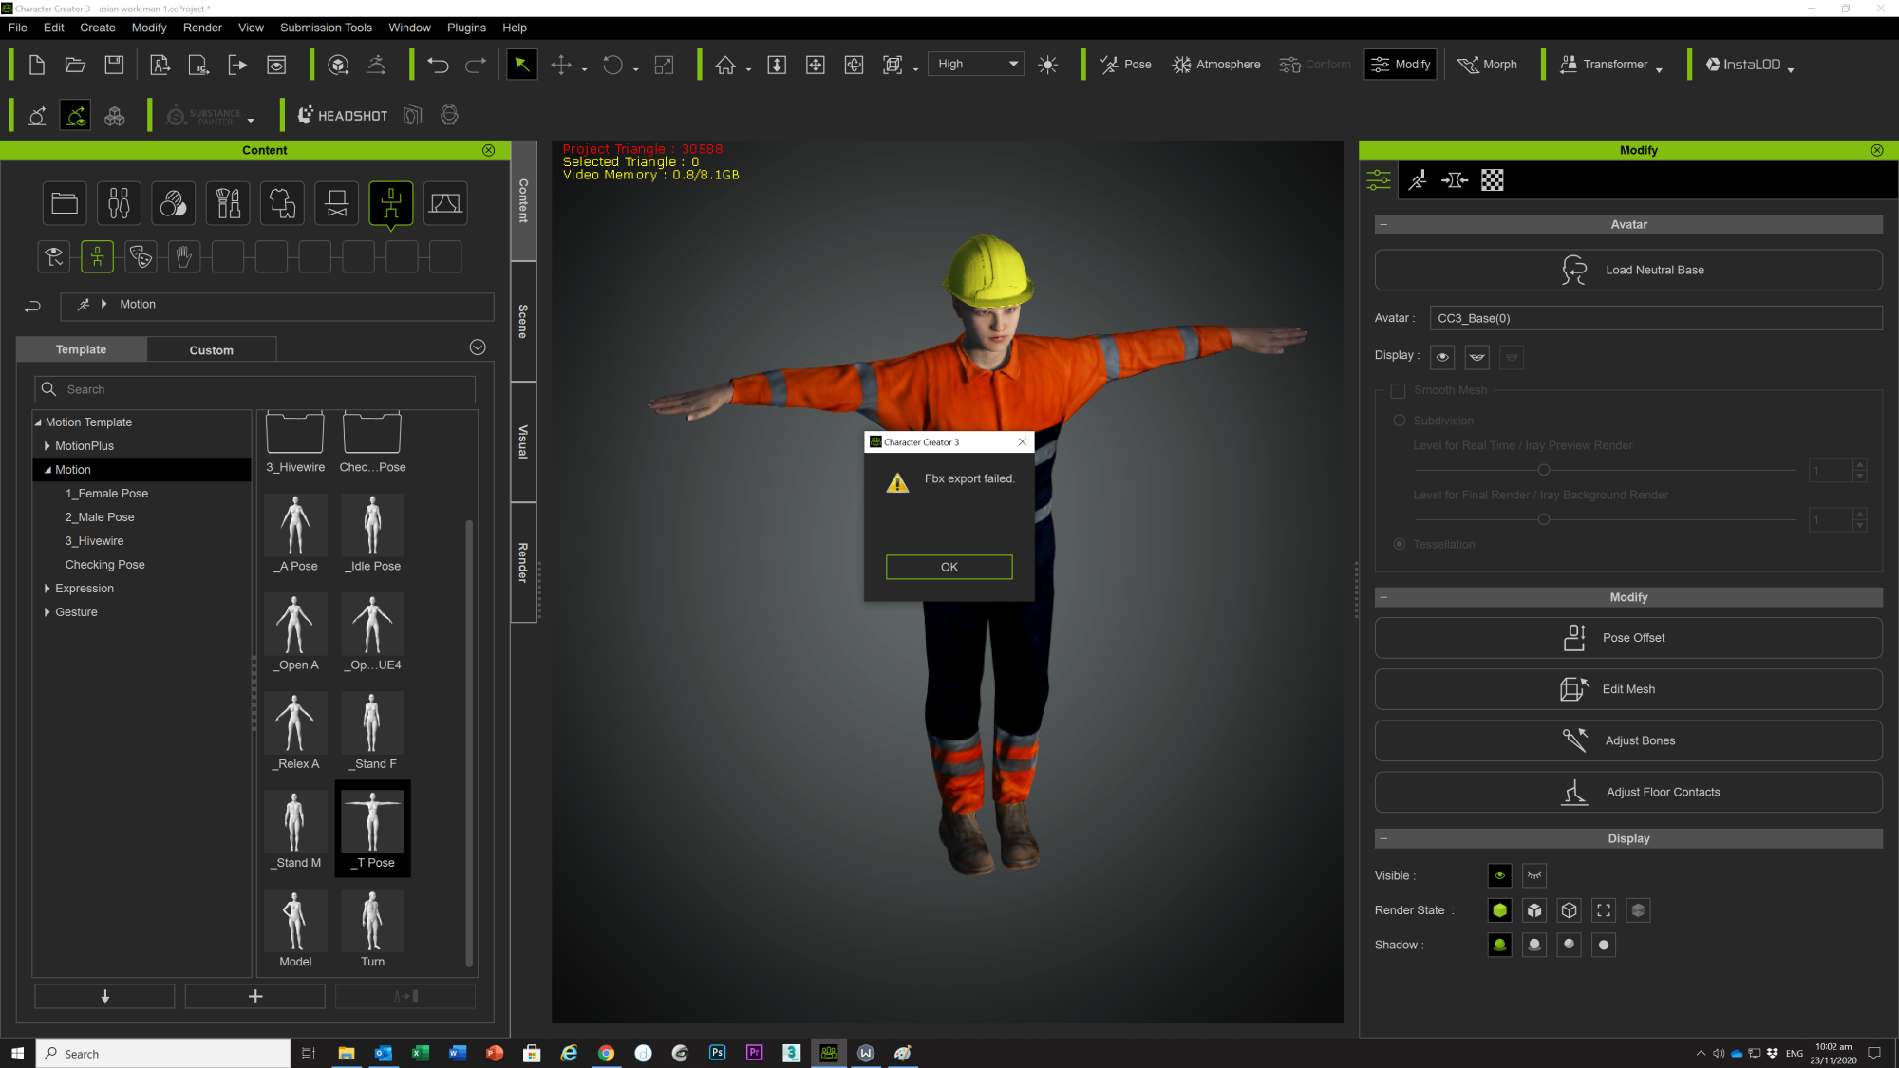Expand the Gesture tree item
The image size is (1899, 1068).
click(47, 611)
